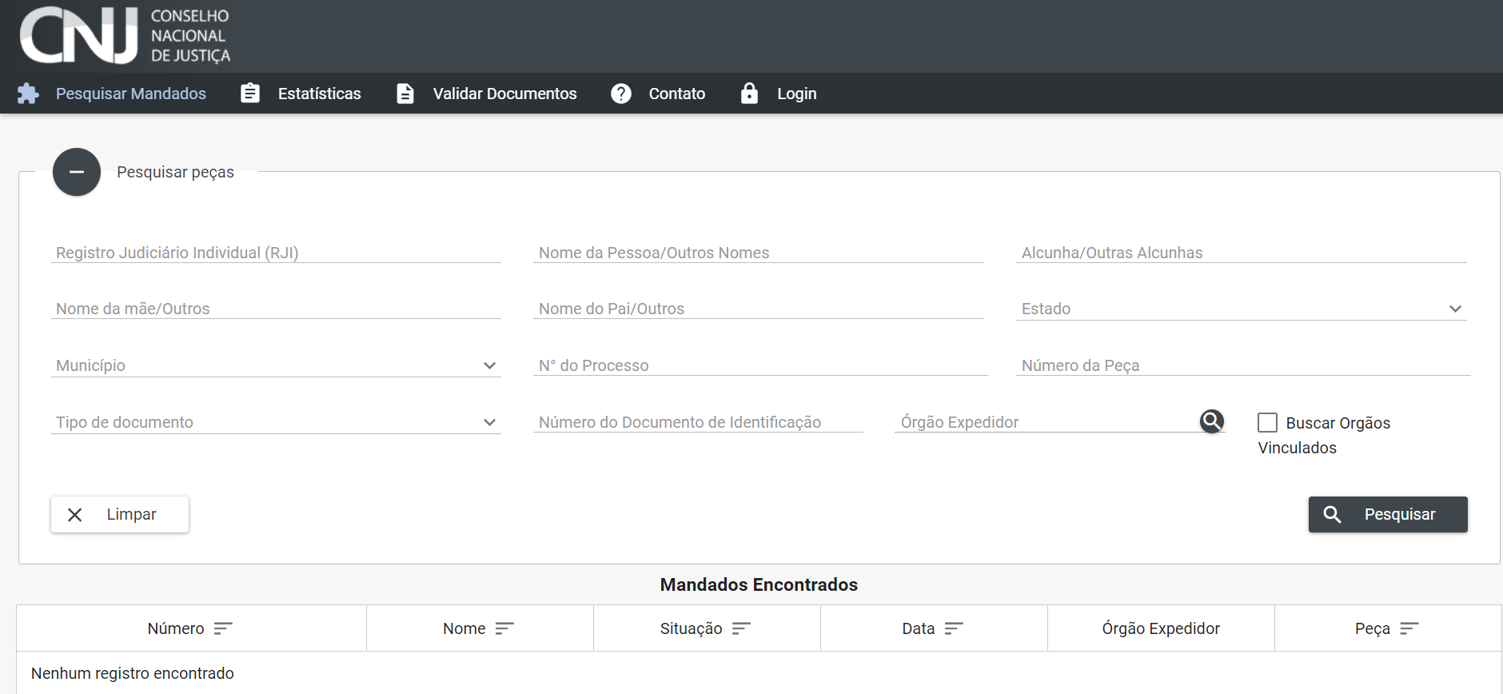Sort results by the Número column icon
Screen dimensions: 1503x694
(x=223, y=628)
